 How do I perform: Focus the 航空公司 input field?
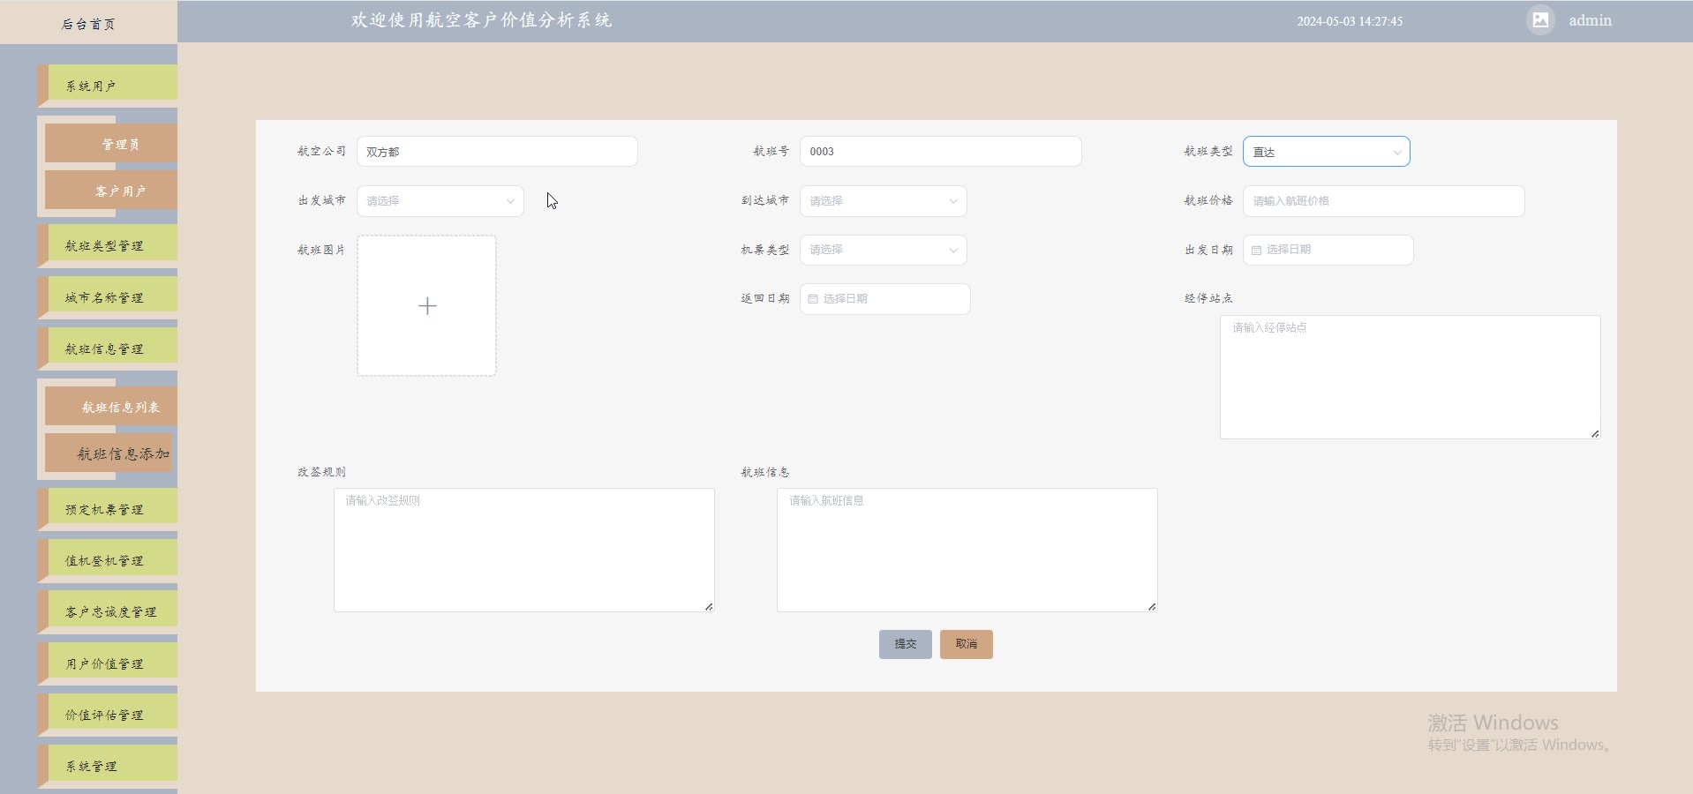497,152
